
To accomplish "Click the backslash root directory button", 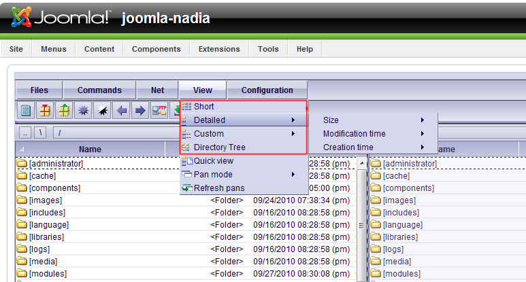I will tap(40, 133).
